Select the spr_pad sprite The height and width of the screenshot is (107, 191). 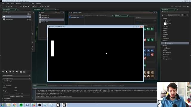(x=169, y=21)
